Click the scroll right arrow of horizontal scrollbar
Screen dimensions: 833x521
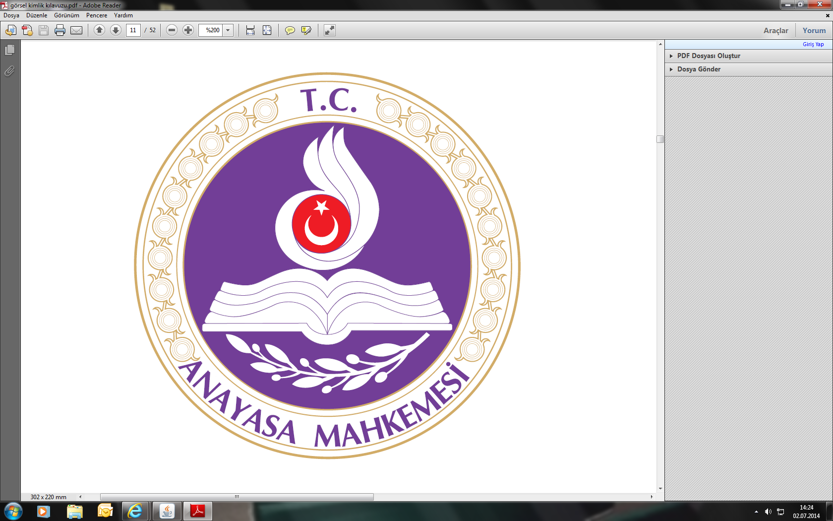point(652,497)
